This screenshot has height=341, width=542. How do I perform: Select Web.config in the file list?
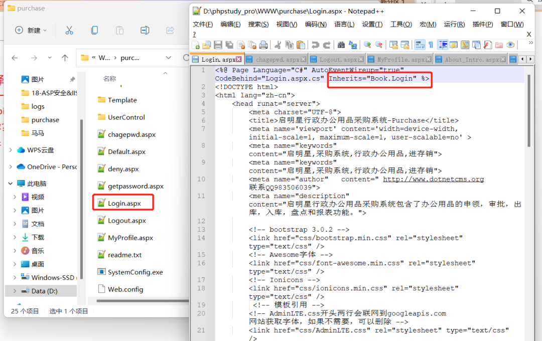tap(125, 289)
